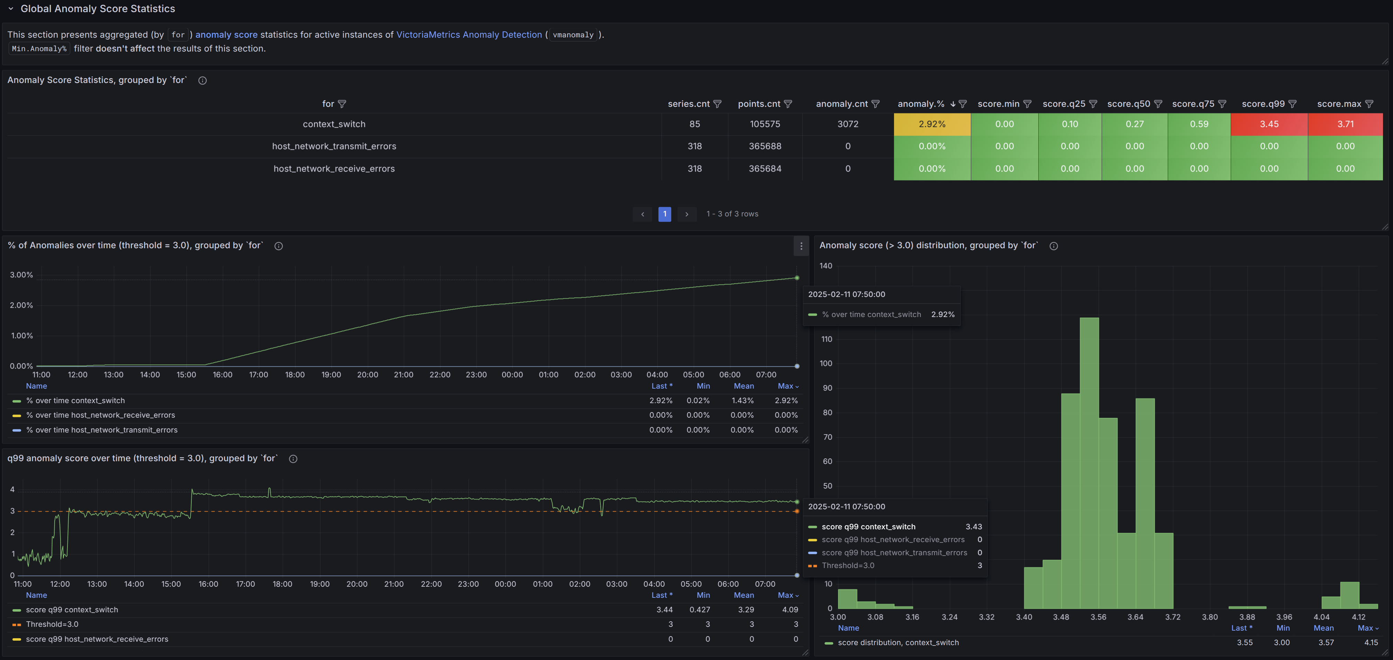
Task: Open info tooltip for Anomaly Score Statistics panel
Action: tap(202, 81)
